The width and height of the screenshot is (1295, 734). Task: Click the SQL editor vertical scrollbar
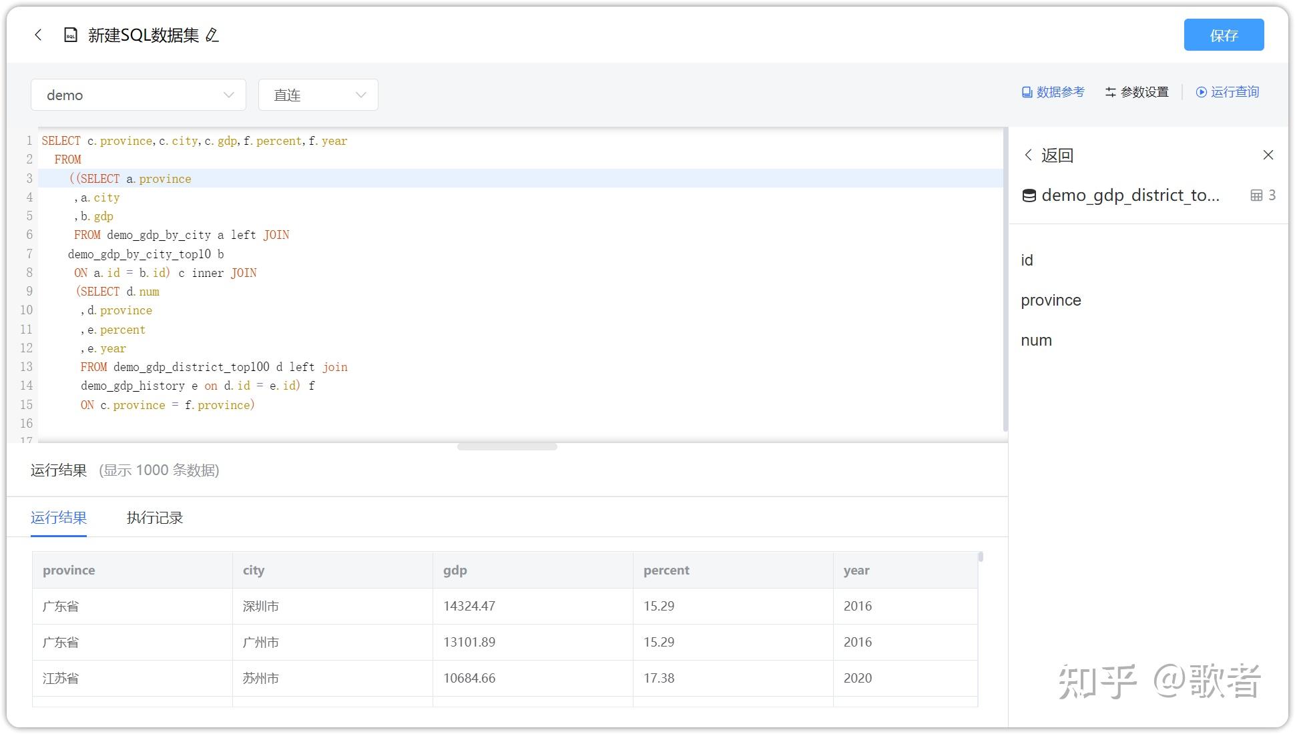pyautogui.click(x=1005, y=280)
